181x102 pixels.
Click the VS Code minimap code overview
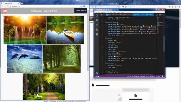click(x=160, y=25)
